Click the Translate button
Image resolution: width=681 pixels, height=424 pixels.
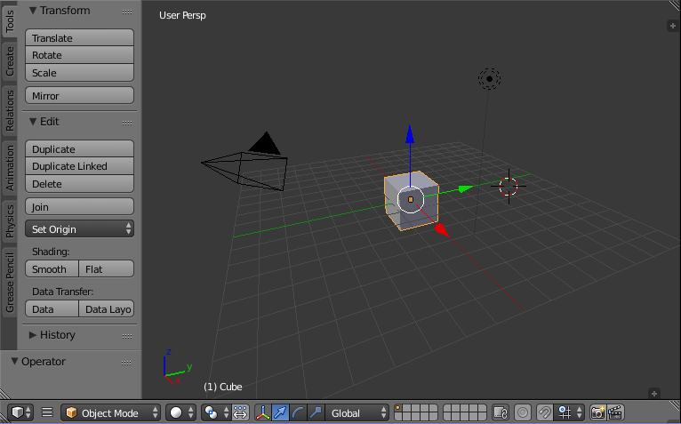pyautogui.click(x=79, y=38)
